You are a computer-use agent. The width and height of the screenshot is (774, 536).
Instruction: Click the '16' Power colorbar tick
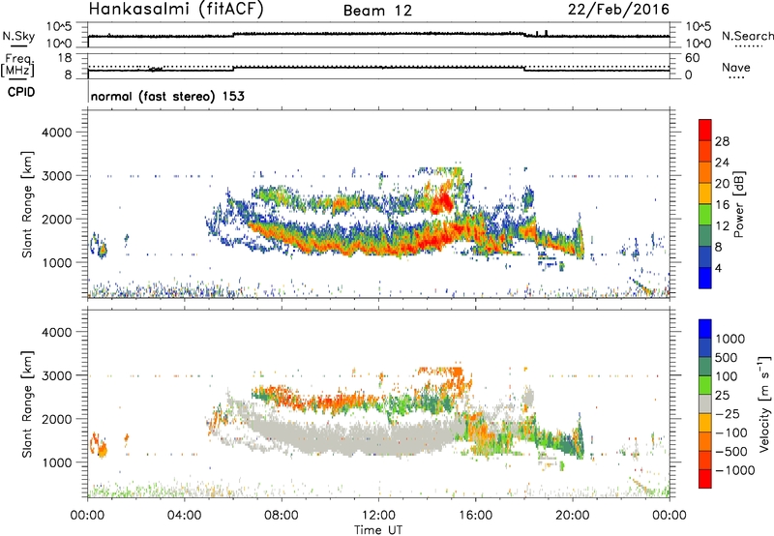click(x=722, y=205)
